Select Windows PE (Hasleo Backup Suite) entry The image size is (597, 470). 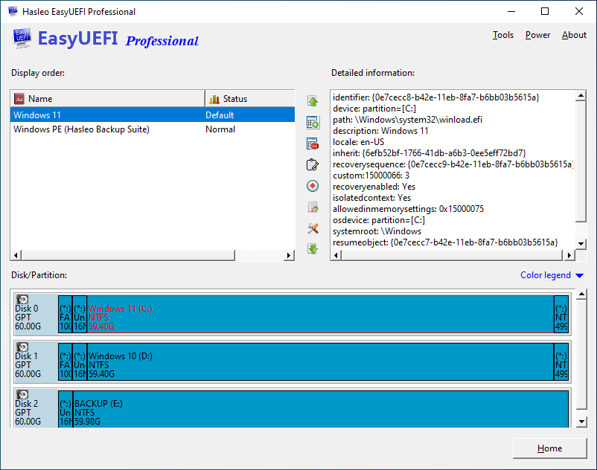pos(153,129)
